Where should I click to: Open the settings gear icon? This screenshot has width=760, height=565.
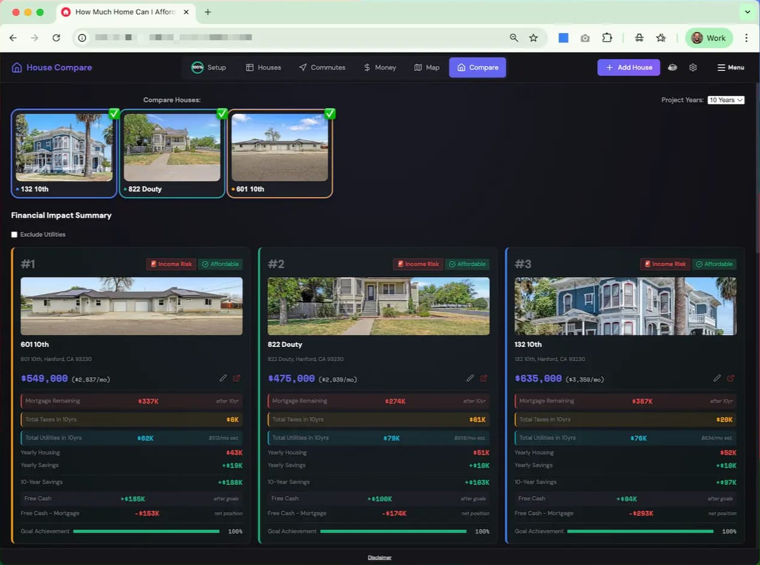[x=693, y=67]
